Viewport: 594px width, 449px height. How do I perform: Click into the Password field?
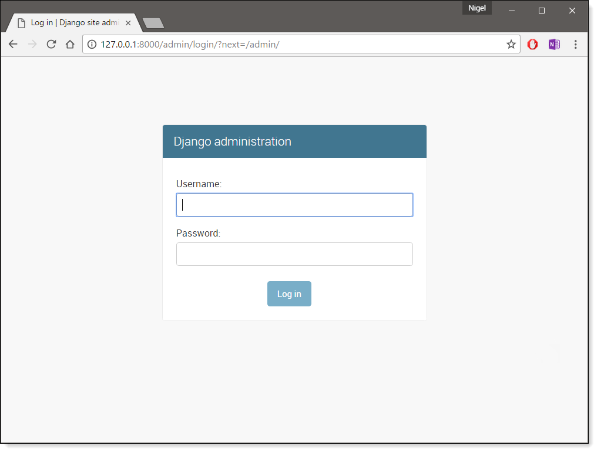click(x=294, y=254)
